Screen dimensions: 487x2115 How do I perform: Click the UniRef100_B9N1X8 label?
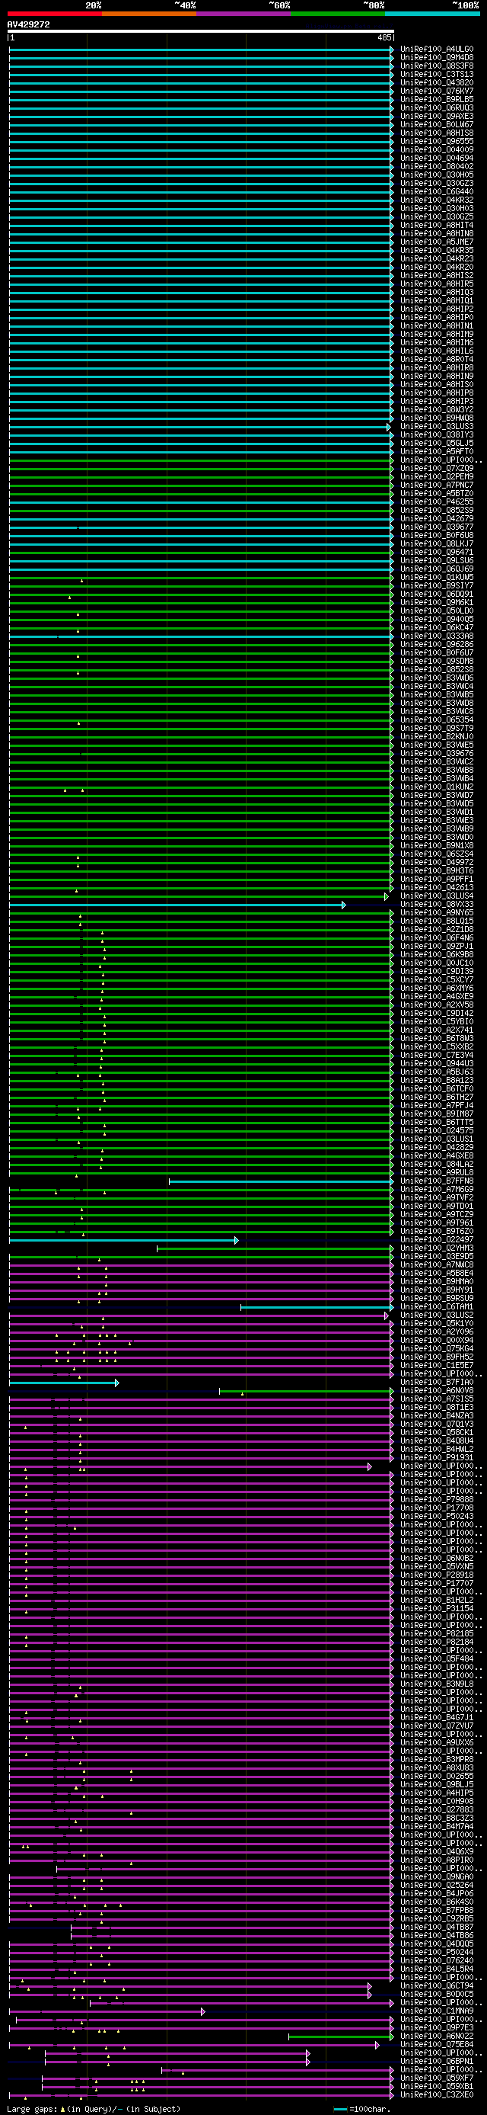coord(437,846)
